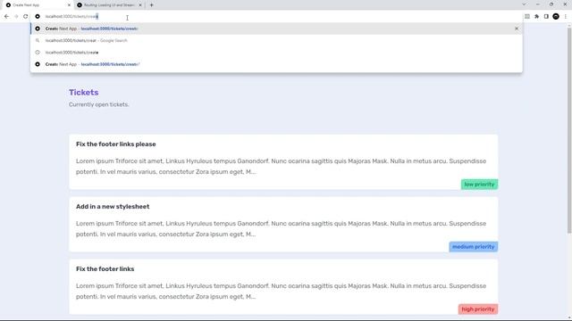Image resolution: width=572 pixels, height=321 pixels.
Task: Click the vertical page scrollbar thumb
Action: (x=569, y=129)
